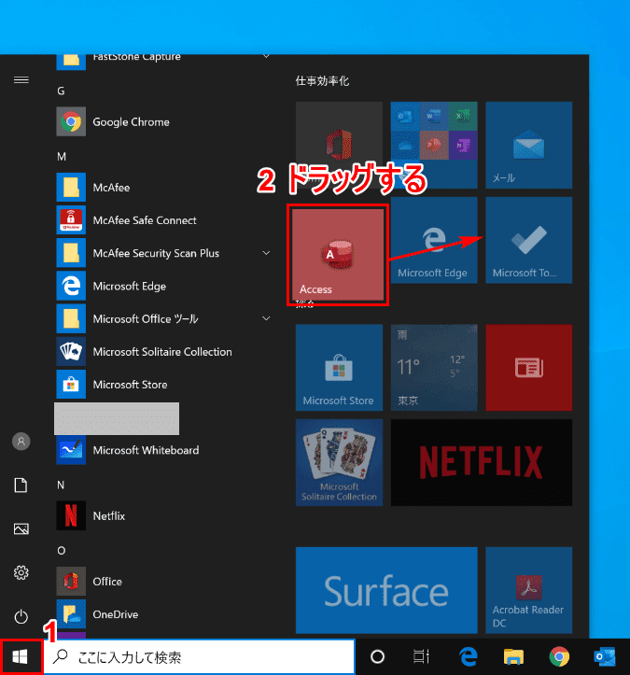
Task: Open Documents from the Start sidebar
Action: pyautogui.click(x=21, y=485)
